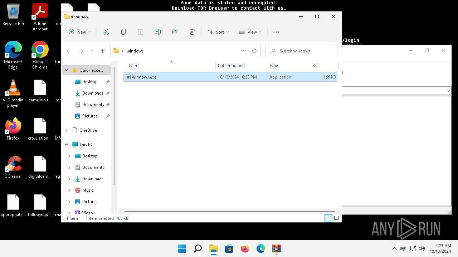This screenshot has width=458, height=257.
Task: Click the navigation pane vertical scrollbar
Action: point(114,126)
